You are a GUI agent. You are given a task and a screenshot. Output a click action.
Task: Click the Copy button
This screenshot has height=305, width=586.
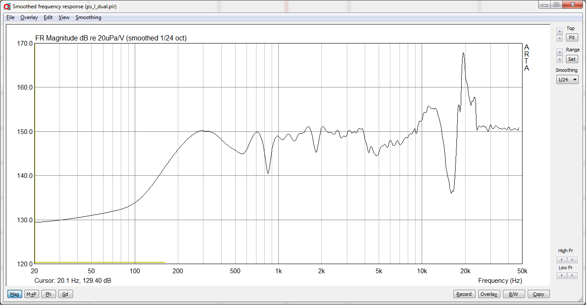point(539,294)
